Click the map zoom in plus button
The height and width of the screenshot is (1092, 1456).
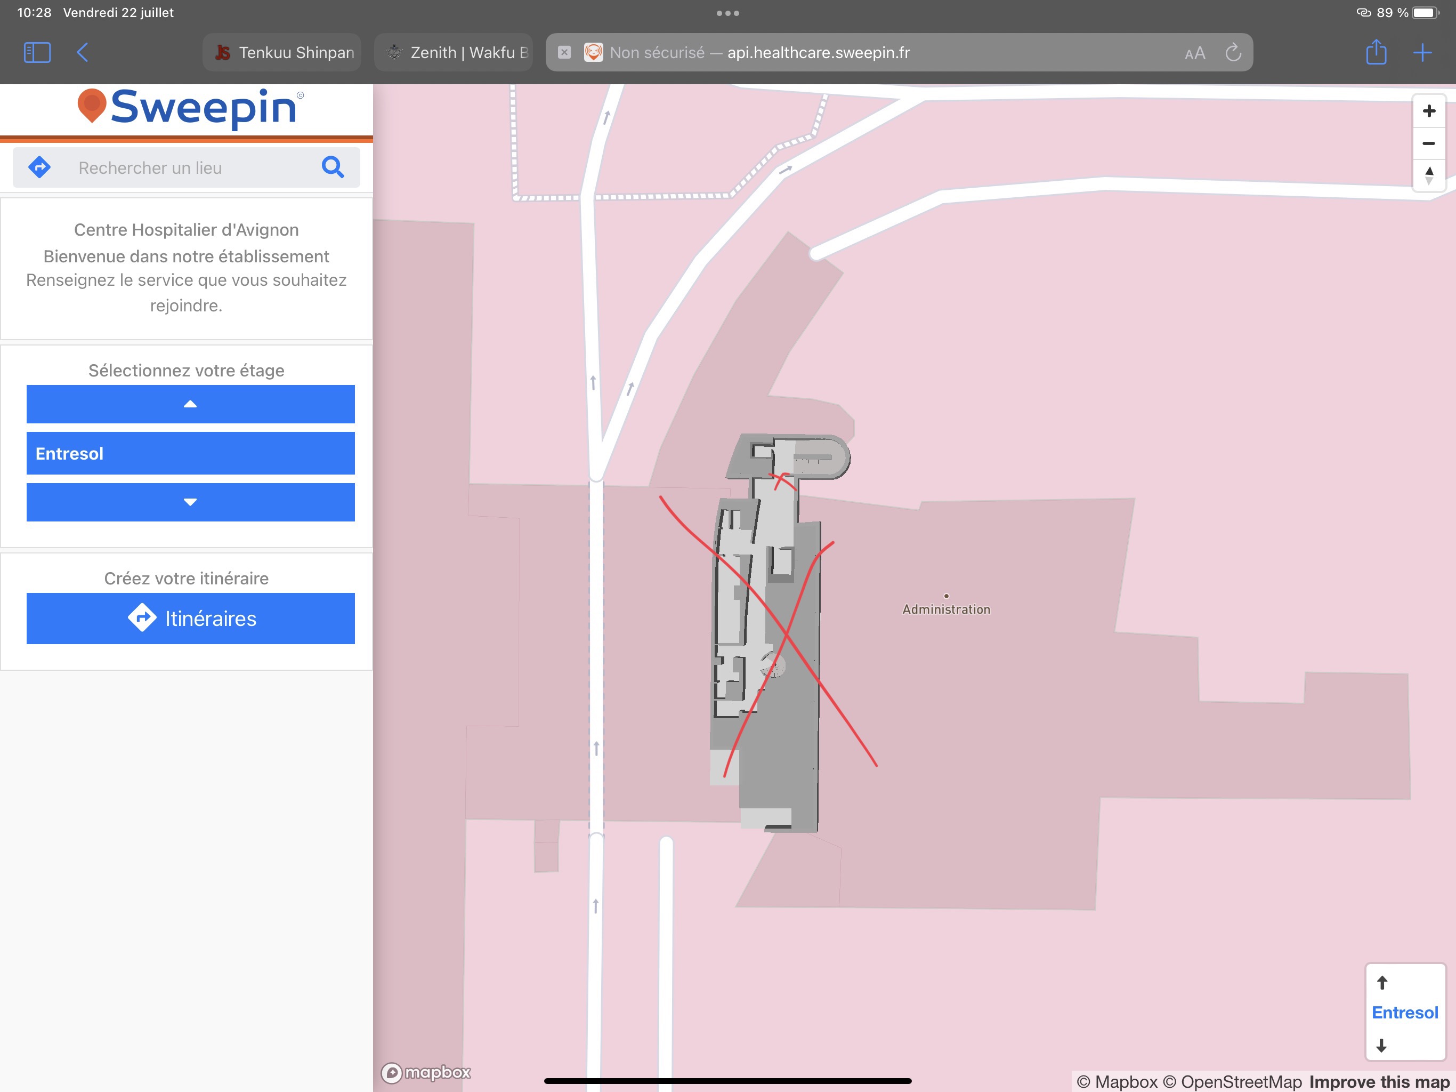[1428, 111]
